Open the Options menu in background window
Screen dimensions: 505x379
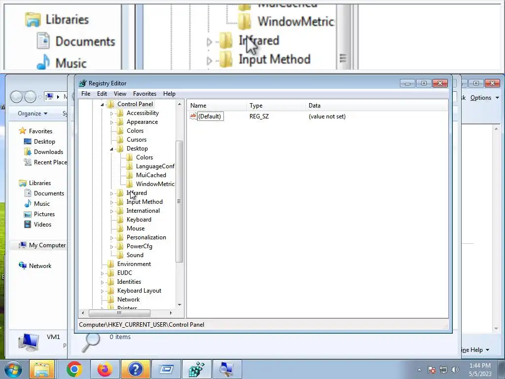tap(484, 98)
